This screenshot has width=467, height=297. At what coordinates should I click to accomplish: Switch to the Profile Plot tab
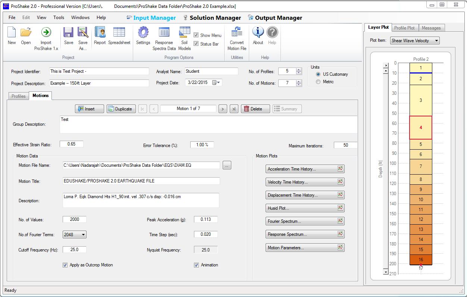(404, 28)
